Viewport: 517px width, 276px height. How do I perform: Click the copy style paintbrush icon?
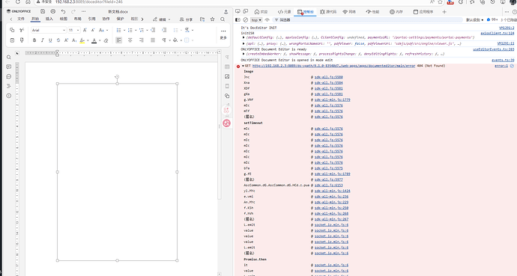22,40
